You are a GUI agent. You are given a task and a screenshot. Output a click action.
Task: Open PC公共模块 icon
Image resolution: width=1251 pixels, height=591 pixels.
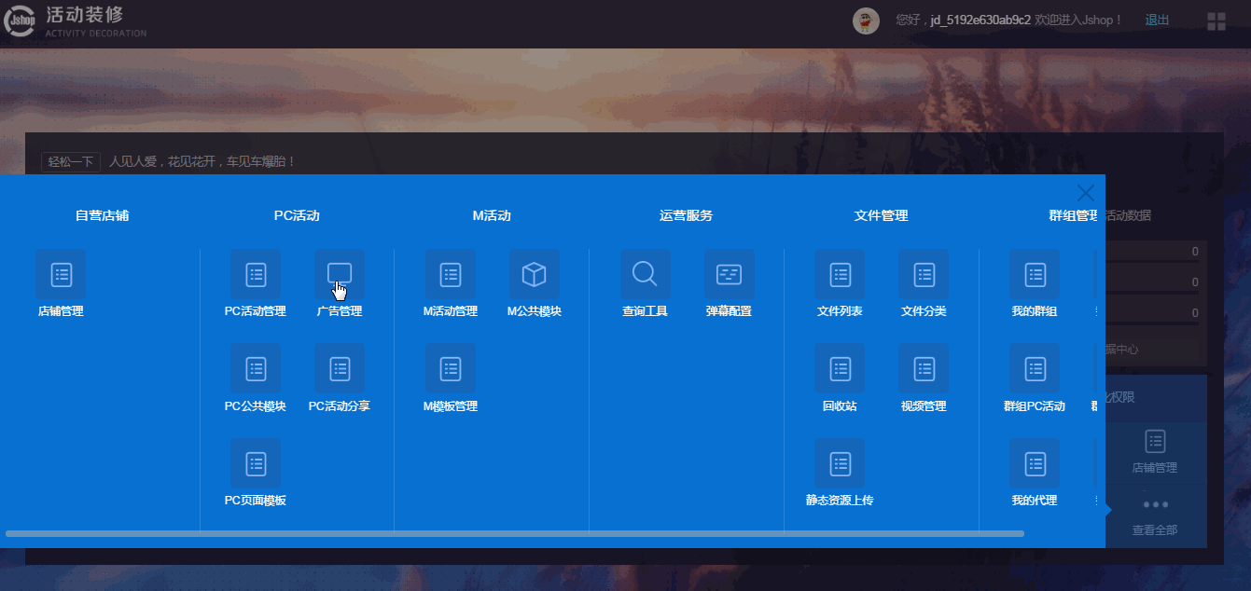tap(256, 368)
